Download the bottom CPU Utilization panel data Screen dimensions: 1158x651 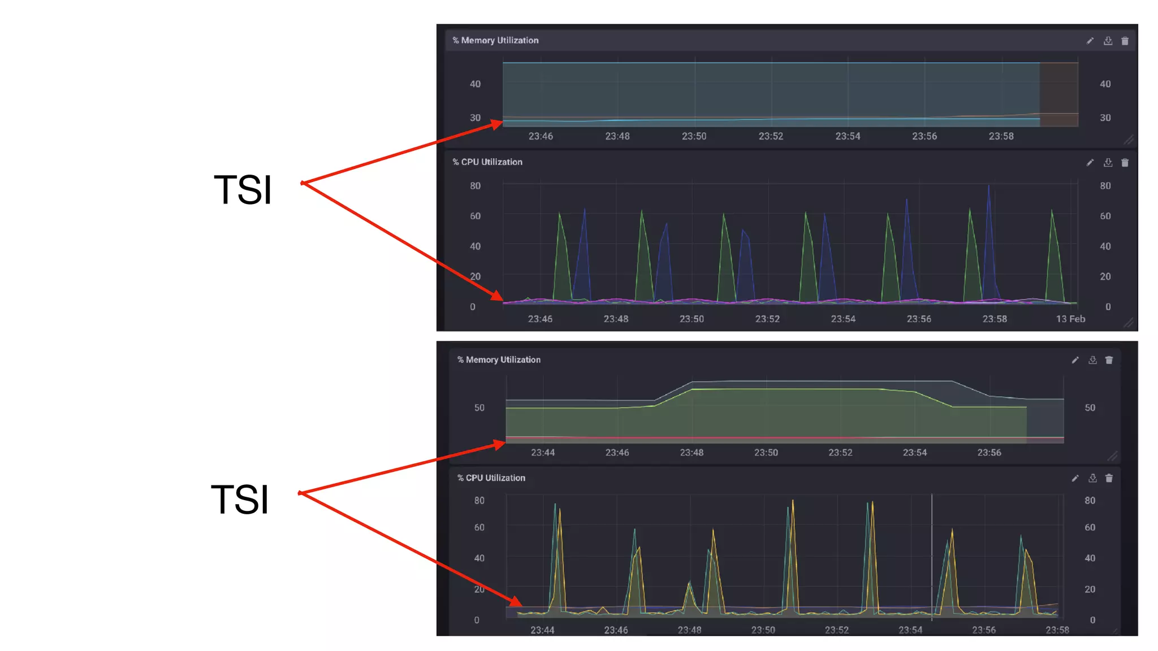pyautogui.click(x=1092, y=478)
